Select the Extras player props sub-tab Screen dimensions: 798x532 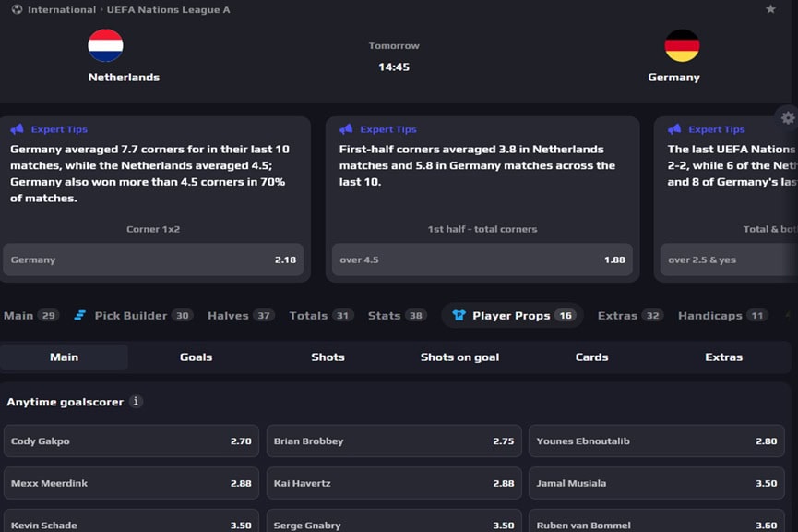(x=723, y=357)
